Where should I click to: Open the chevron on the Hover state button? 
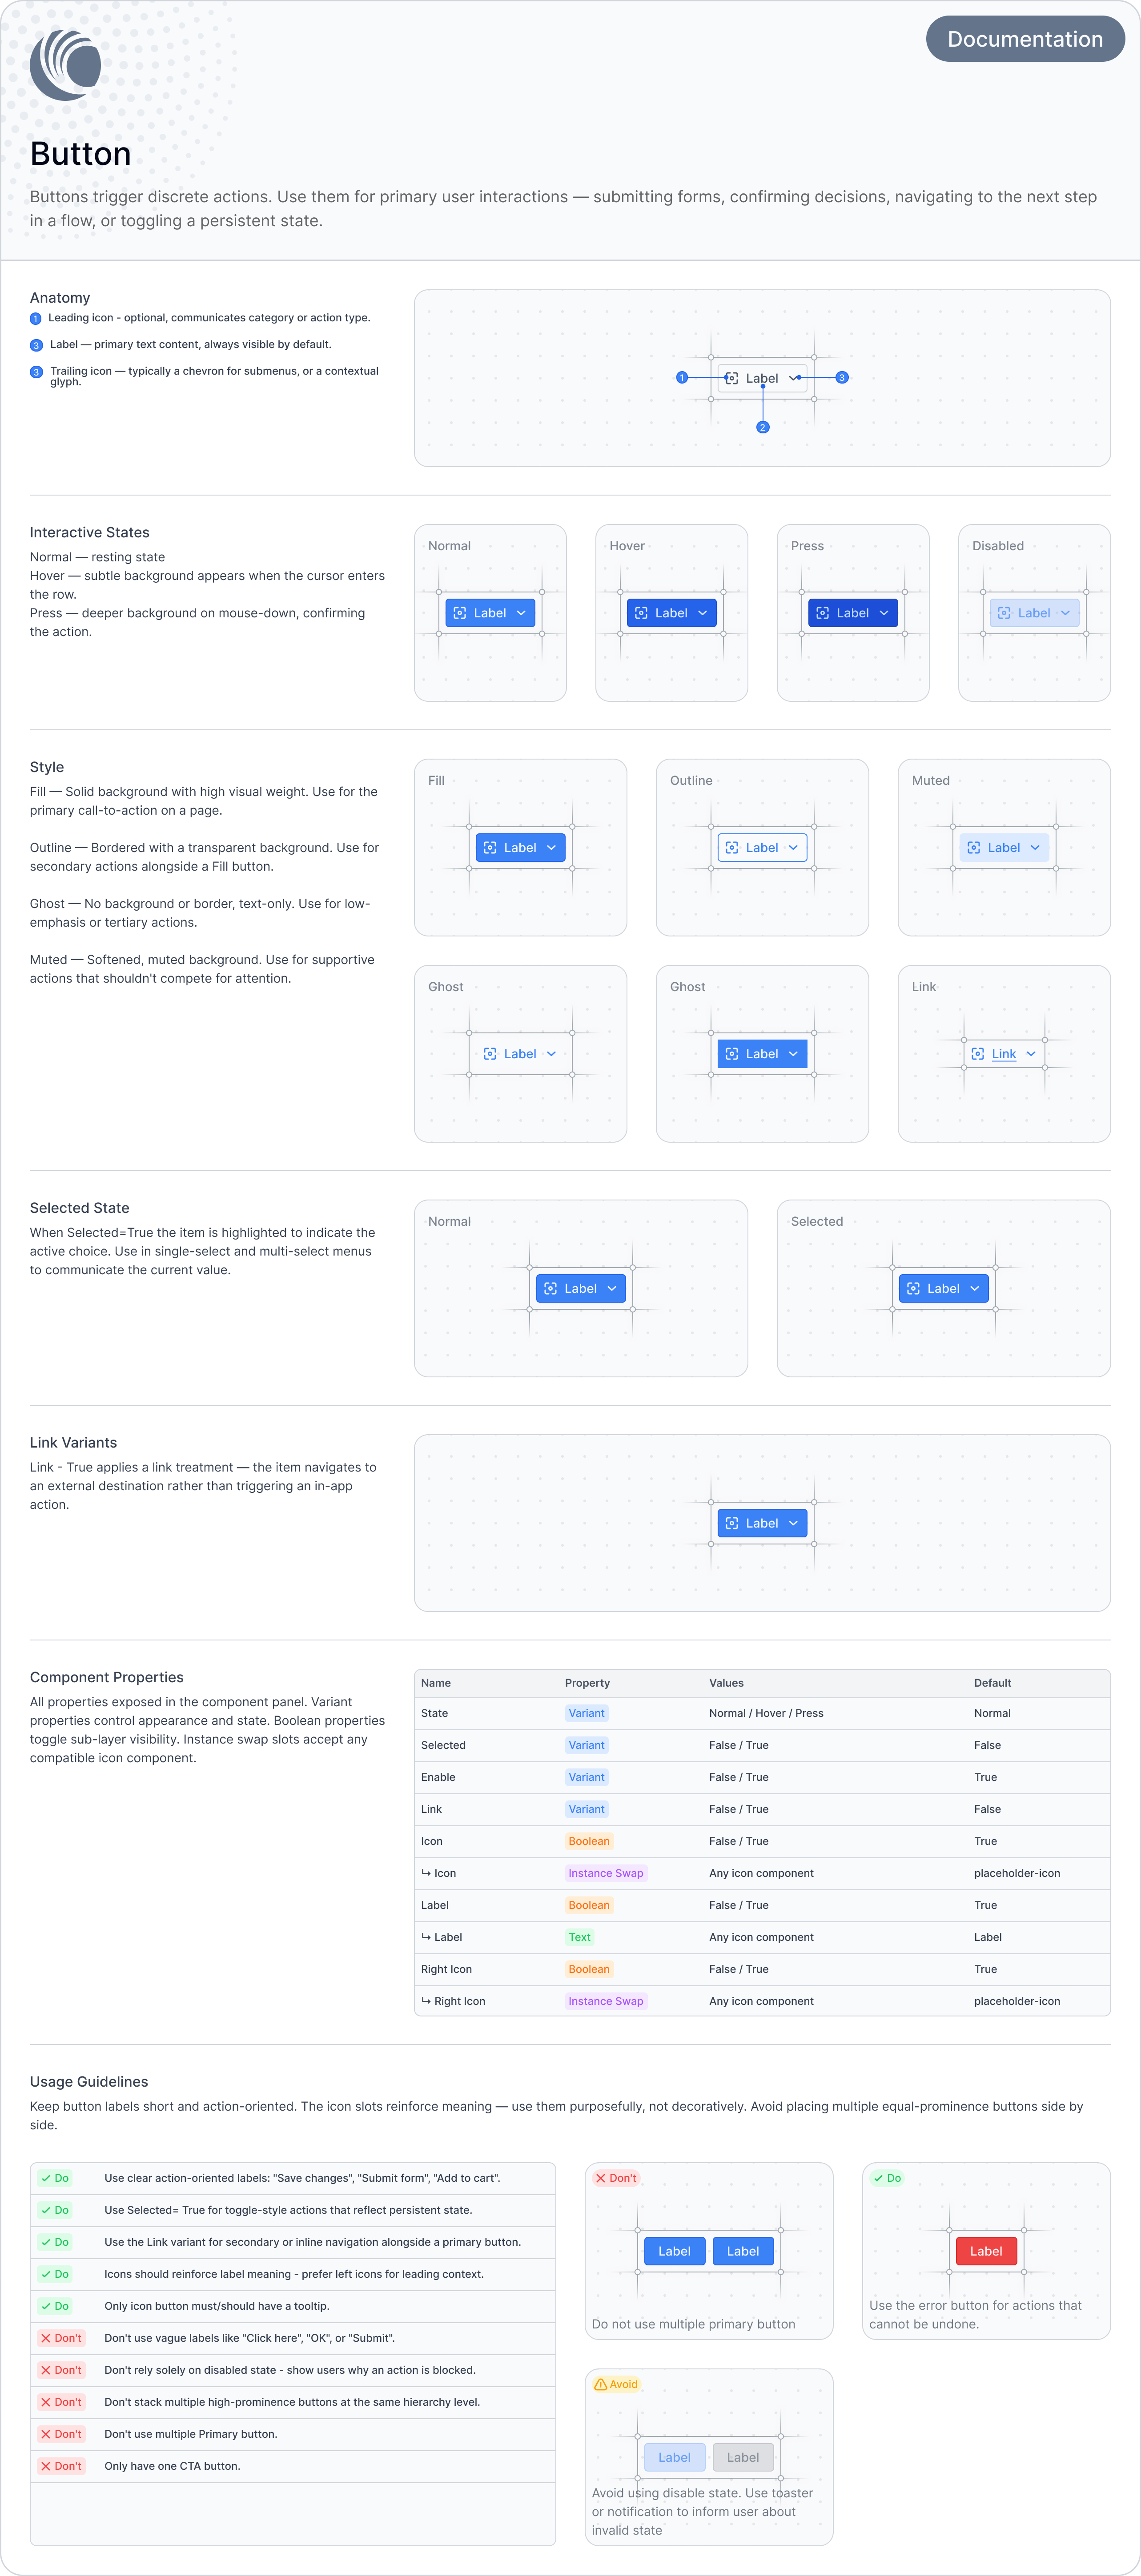click(703, 613)
